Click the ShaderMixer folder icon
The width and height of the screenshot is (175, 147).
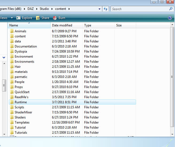click(12, 112)
